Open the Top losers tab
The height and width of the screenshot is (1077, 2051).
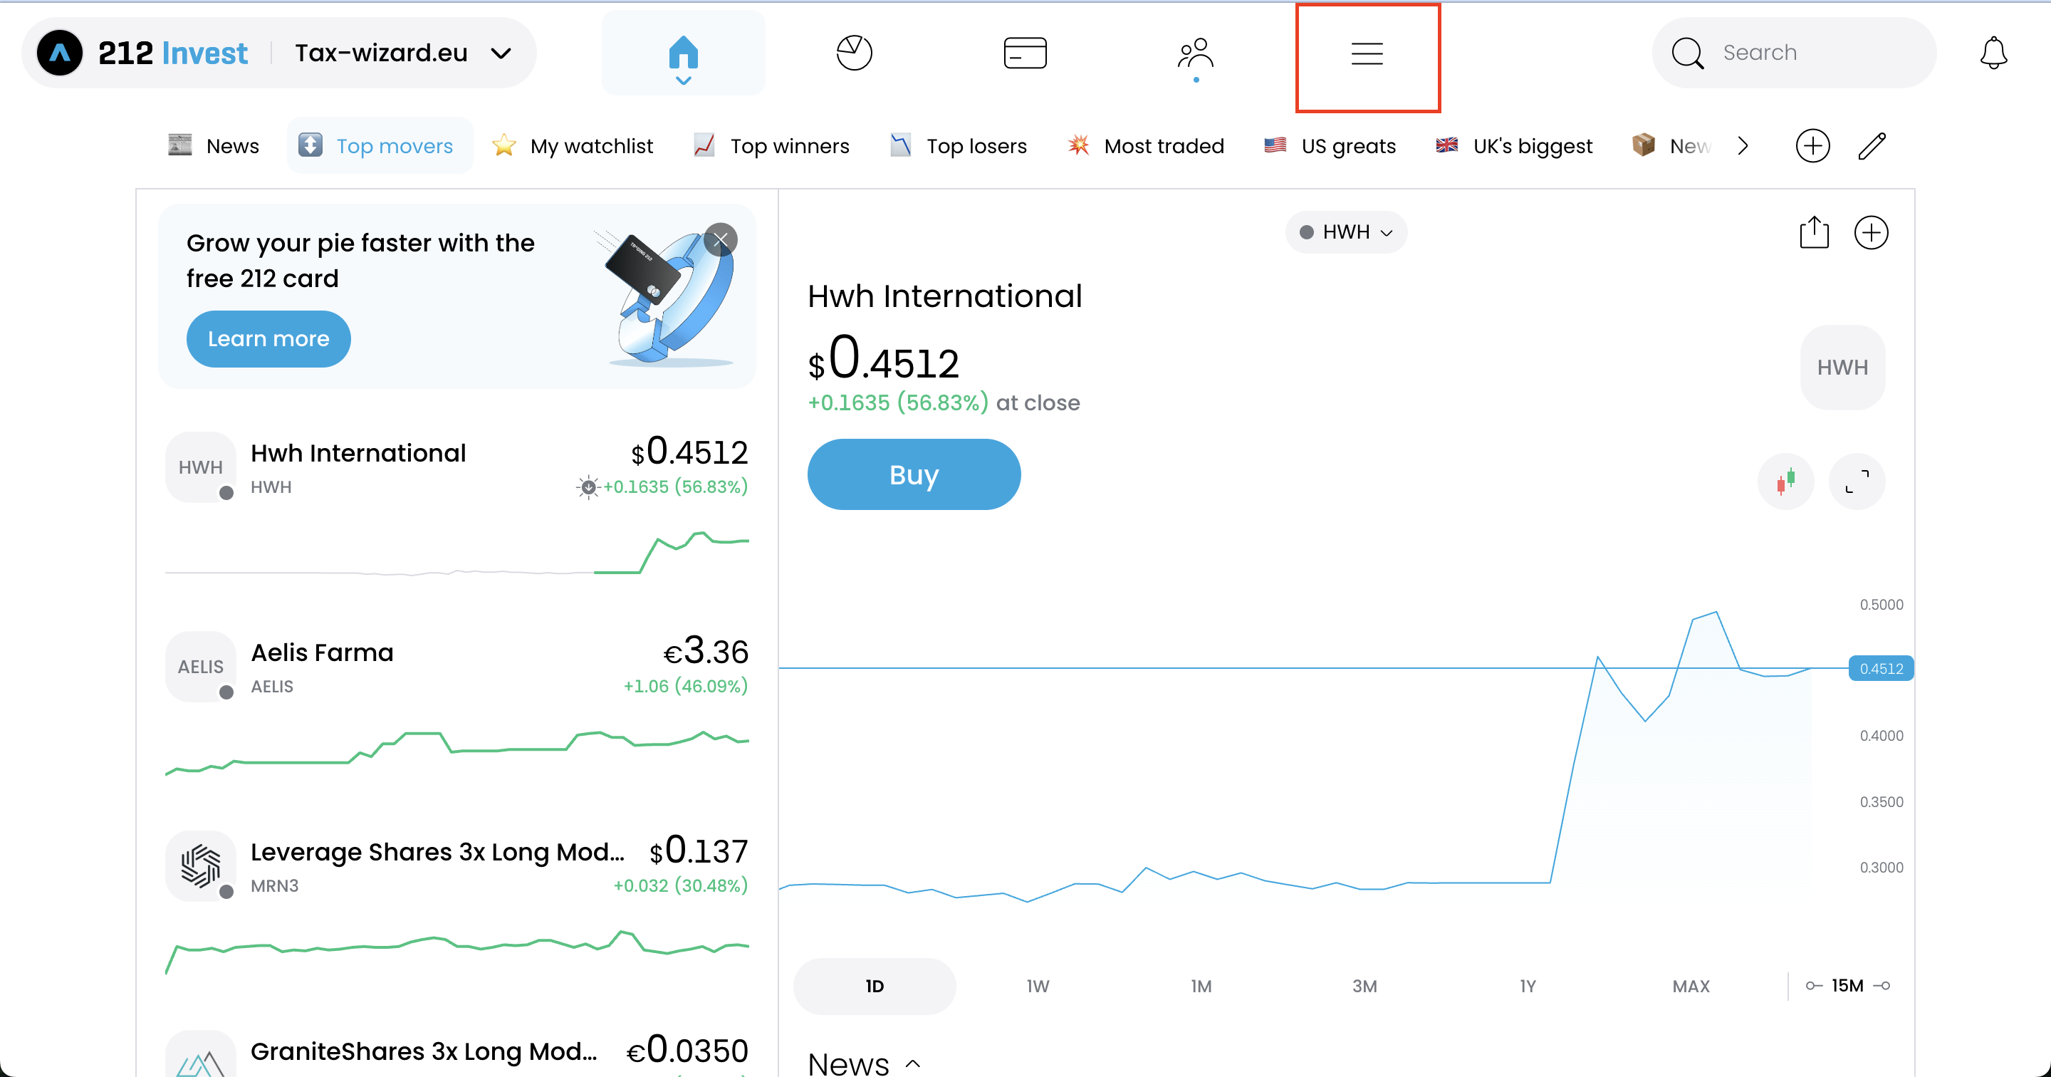[958, 146]
